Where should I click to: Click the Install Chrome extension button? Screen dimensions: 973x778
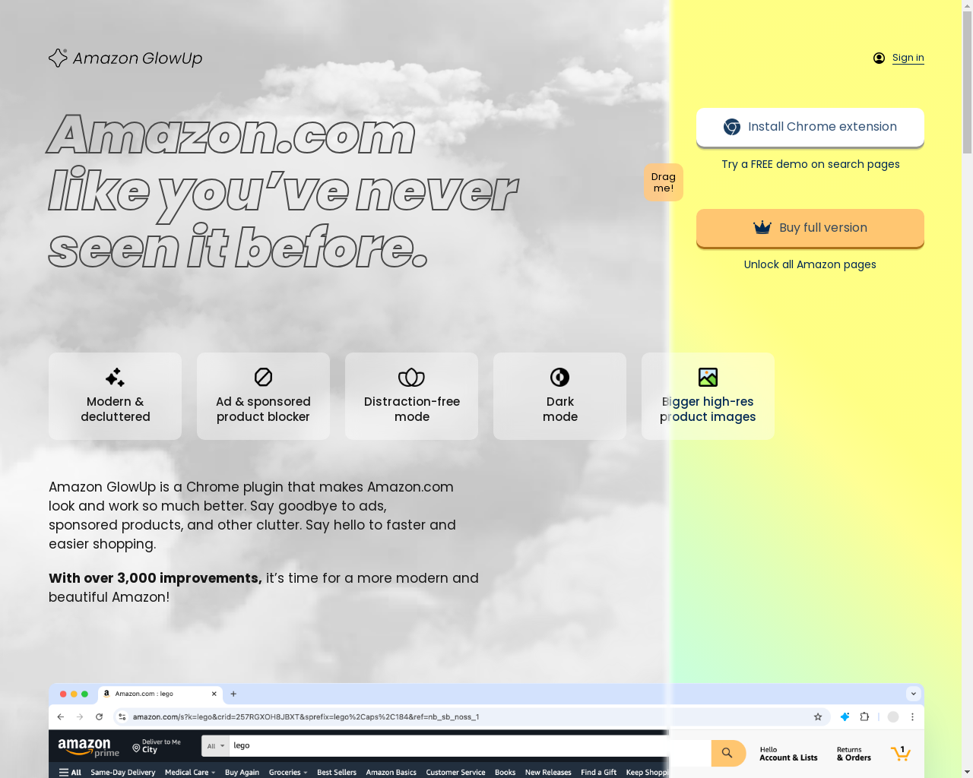(810, 127)
